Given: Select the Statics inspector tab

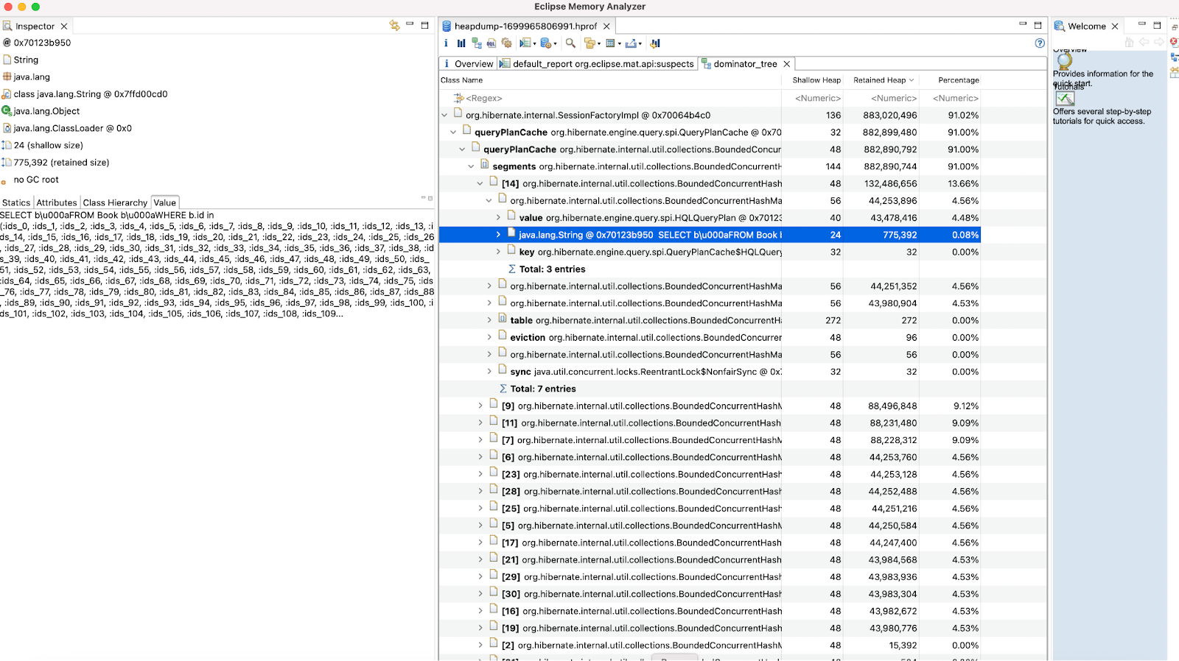Looking at the screenshot, I should coord(16,202).
